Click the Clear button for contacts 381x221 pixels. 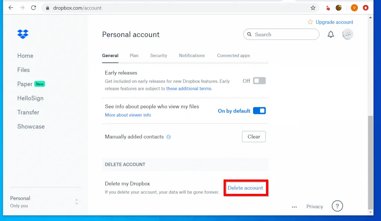(x=254, y=136)
